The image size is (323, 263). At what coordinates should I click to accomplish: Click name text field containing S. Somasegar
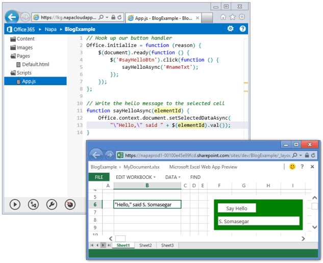point(259,221)
